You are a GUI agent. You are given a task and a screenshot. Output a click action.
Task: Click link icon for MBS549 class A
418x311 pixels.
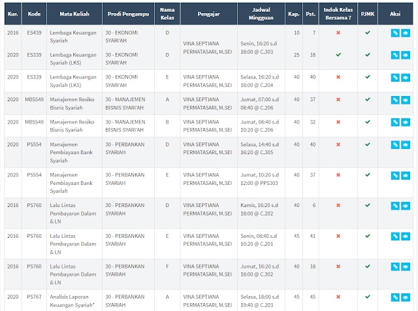click(x=395, y=100)
